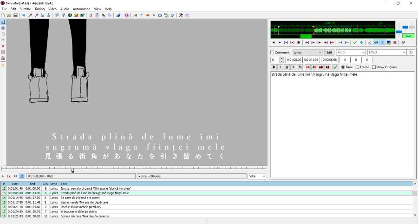Enable the Comment checkbox
Image resolution: width=418 pixels, height=224 pixels.
(273, 53)
